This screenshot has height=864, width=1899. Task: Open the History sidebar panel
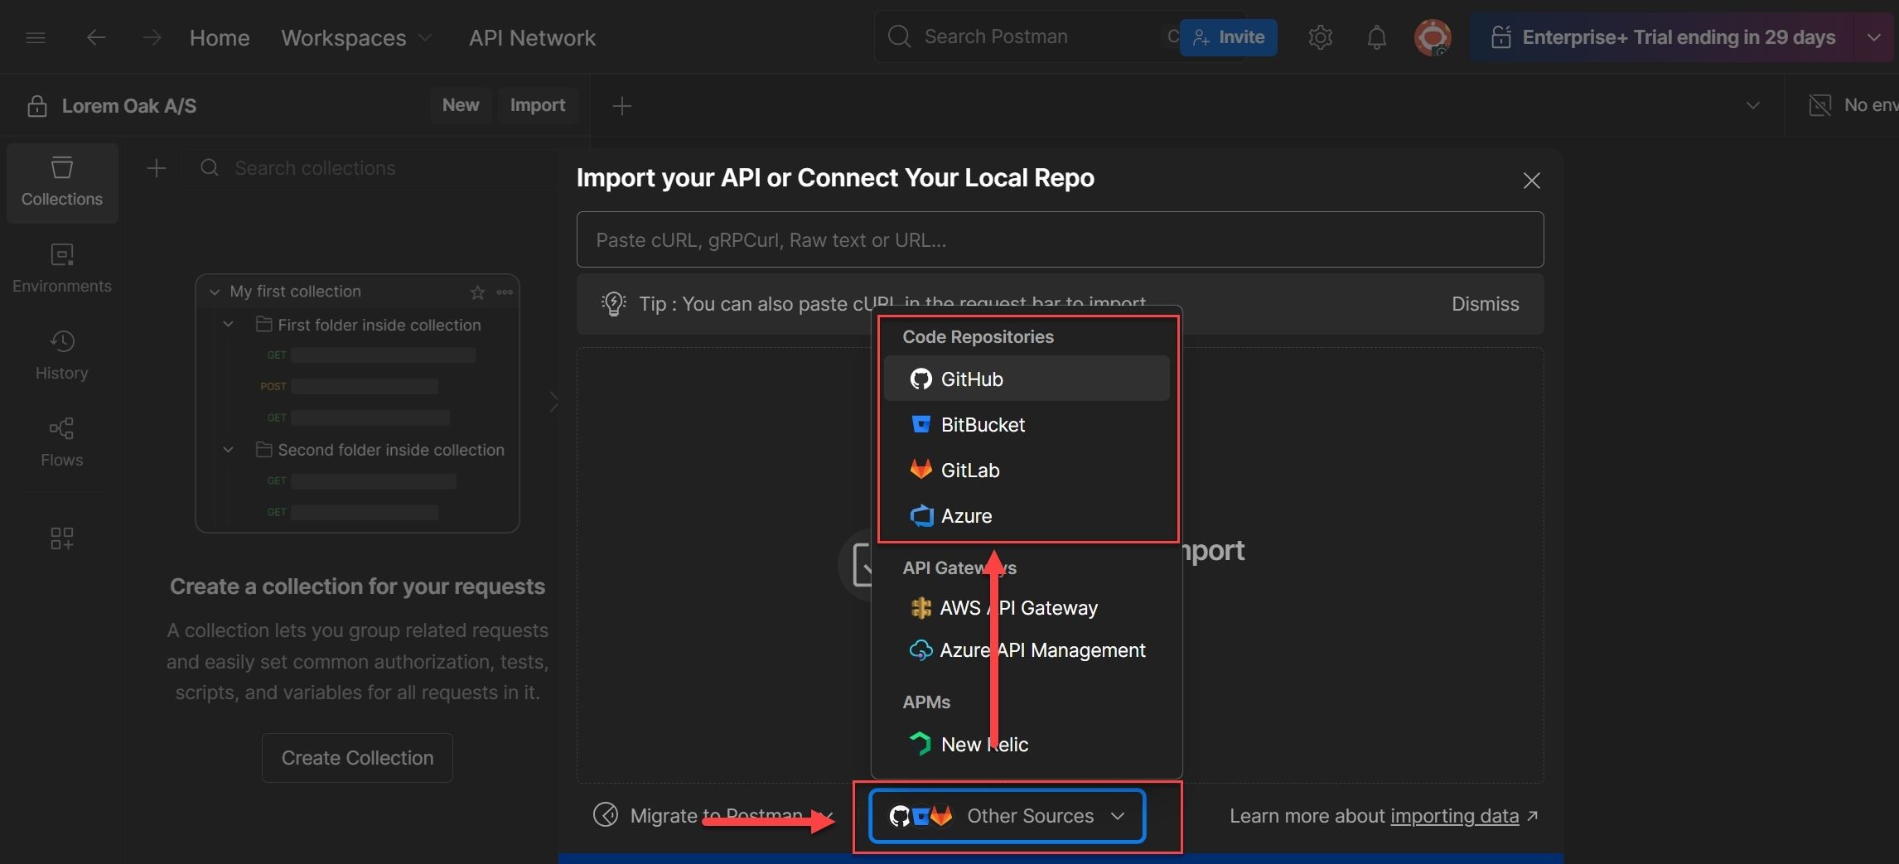point(62,355)
